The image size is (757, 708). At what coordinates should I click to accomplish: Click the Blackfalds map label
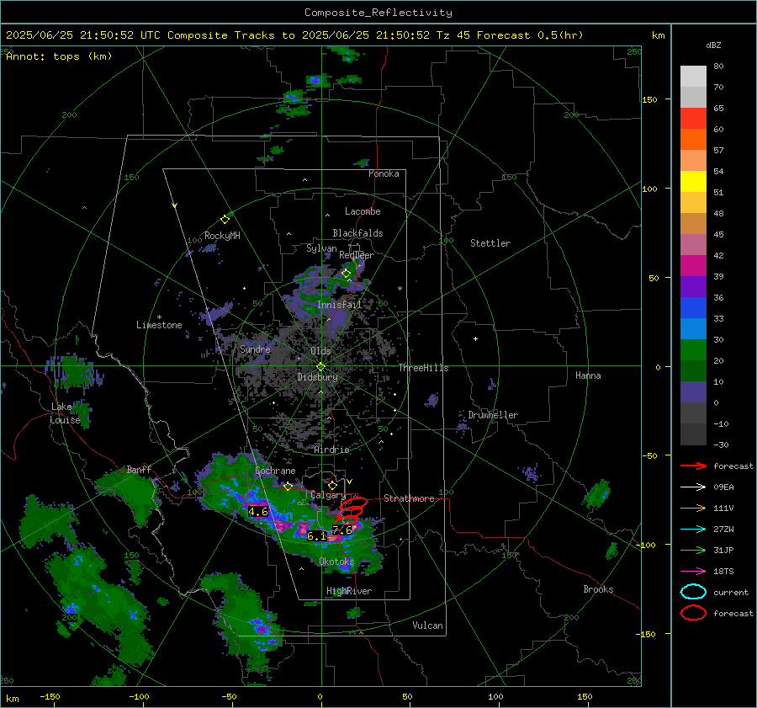click(x=357, y=233)
